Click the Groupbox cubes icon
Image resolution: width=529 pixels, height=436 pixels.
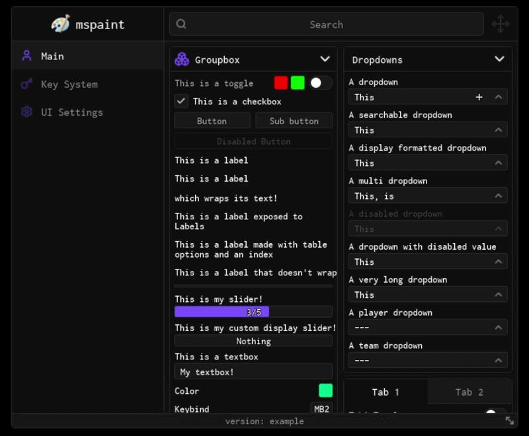click(x=182, y=59)
